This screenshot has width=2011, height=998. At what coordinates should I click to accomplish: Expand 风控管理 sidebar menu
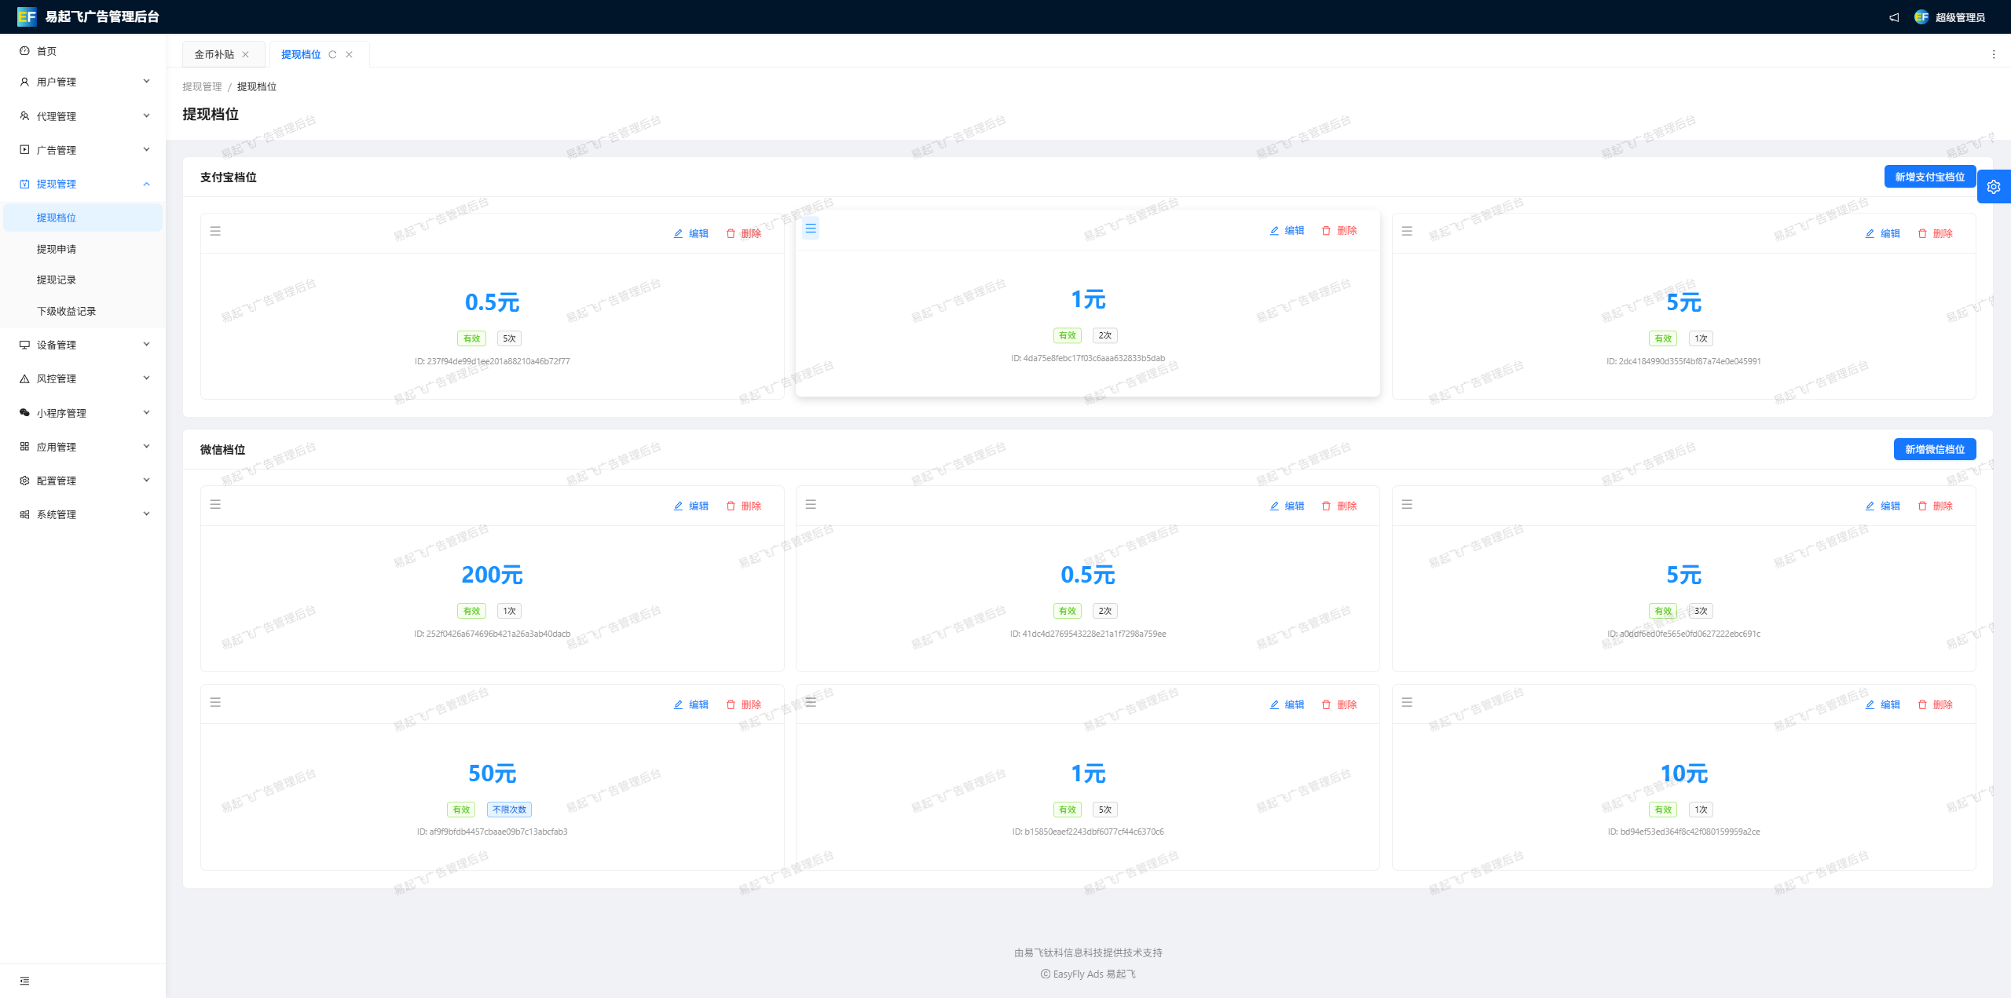coord(83,378)
